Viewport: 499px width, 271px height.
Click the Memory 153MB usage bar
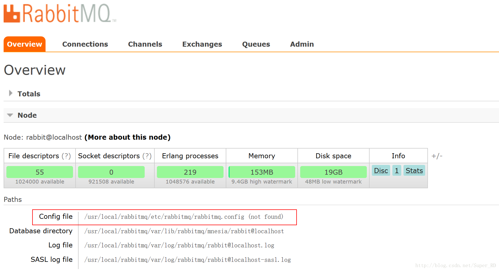(x=262, y=172)
